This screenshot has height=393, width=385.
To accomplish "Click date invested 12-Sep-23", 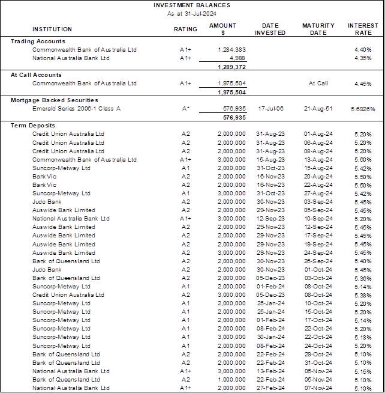I will click(270, 219).
